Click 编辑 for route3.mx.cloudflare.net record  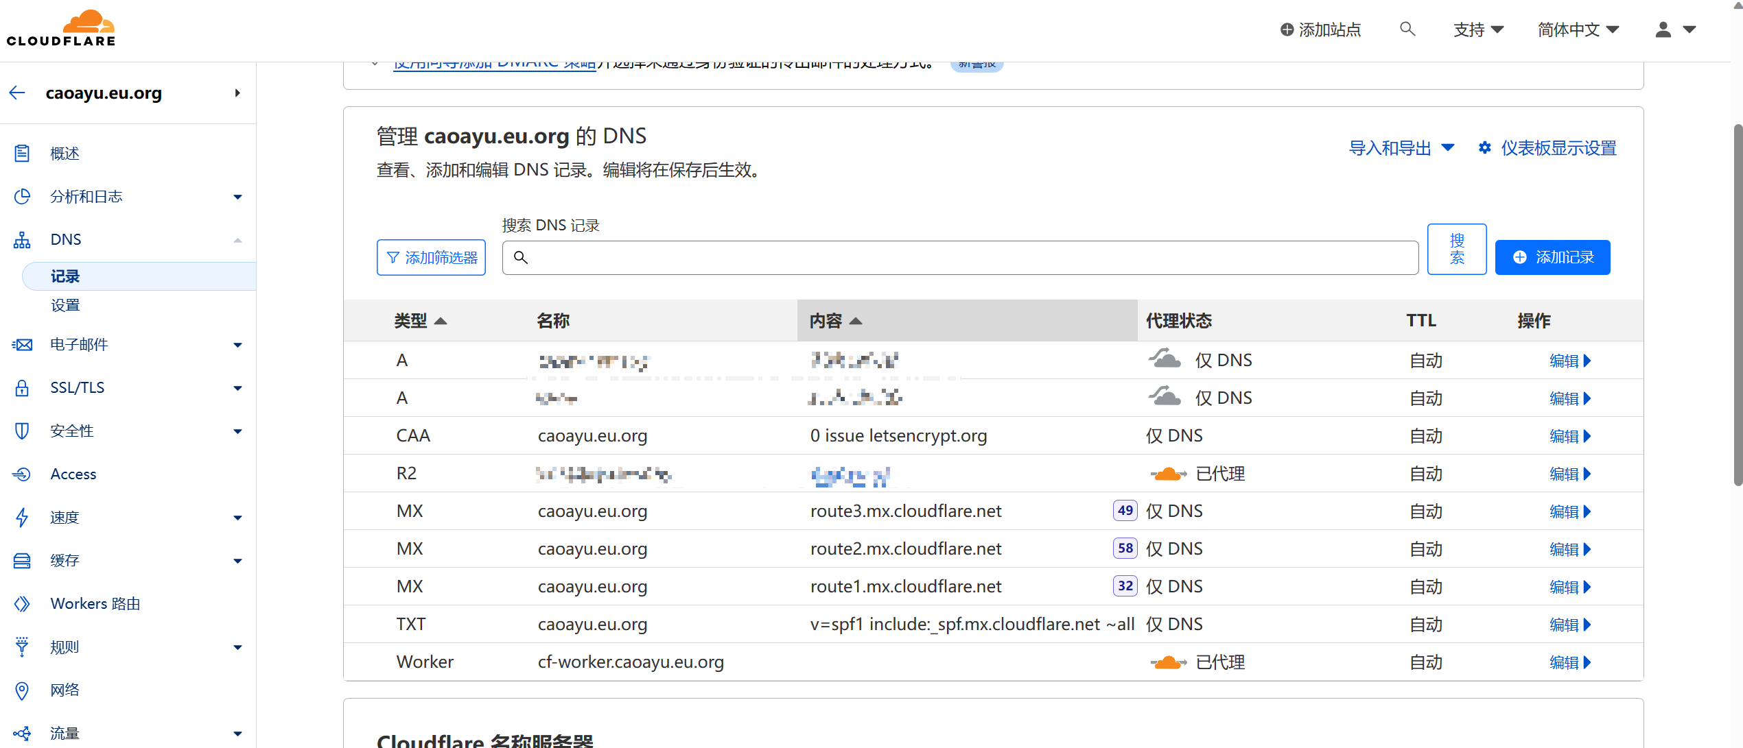point(1569,511)
